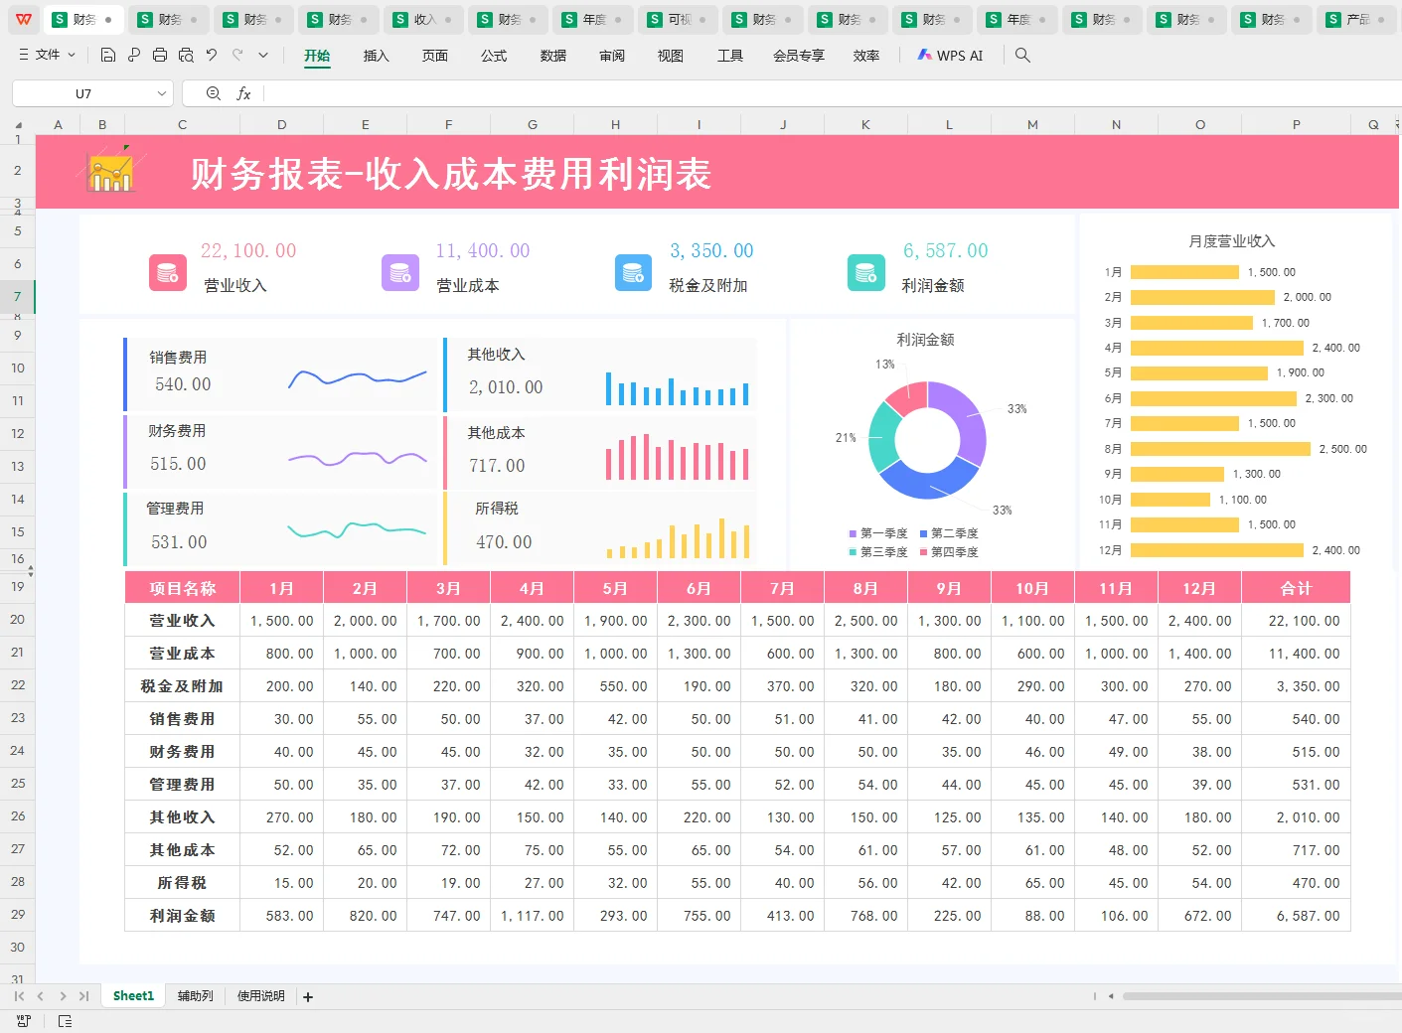Select the 工具 ribbon tab
Screen dimensions: 1402x1033
[730, 56]
